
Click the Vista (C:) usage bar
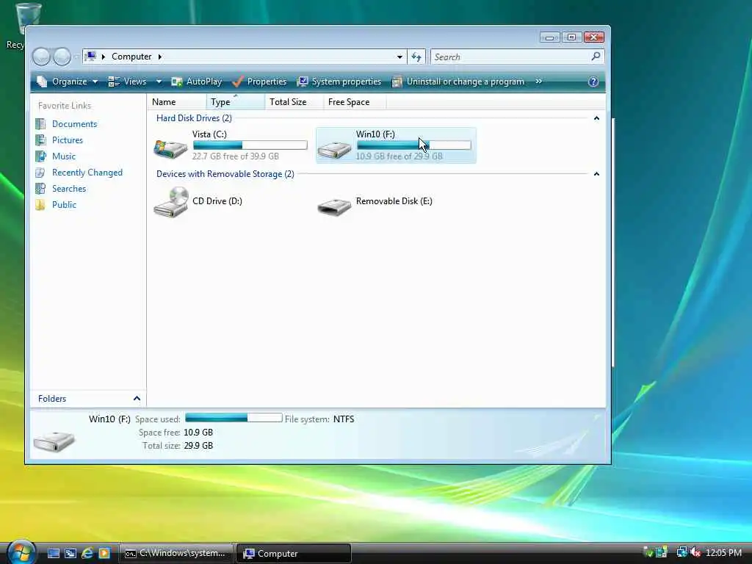pyautogui.click(x=250, y=145)
